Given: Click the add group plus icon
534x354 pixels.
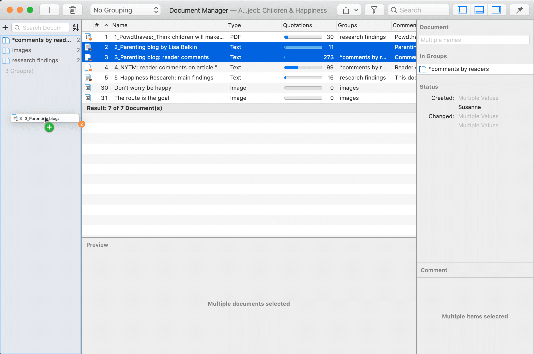Looking at the screenshot, I should click(x=5, y=27).
